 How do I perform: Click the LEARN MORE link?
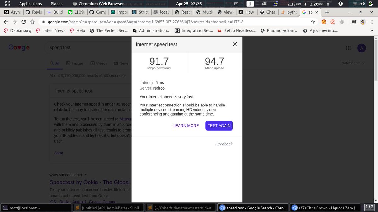click(186, 125)
